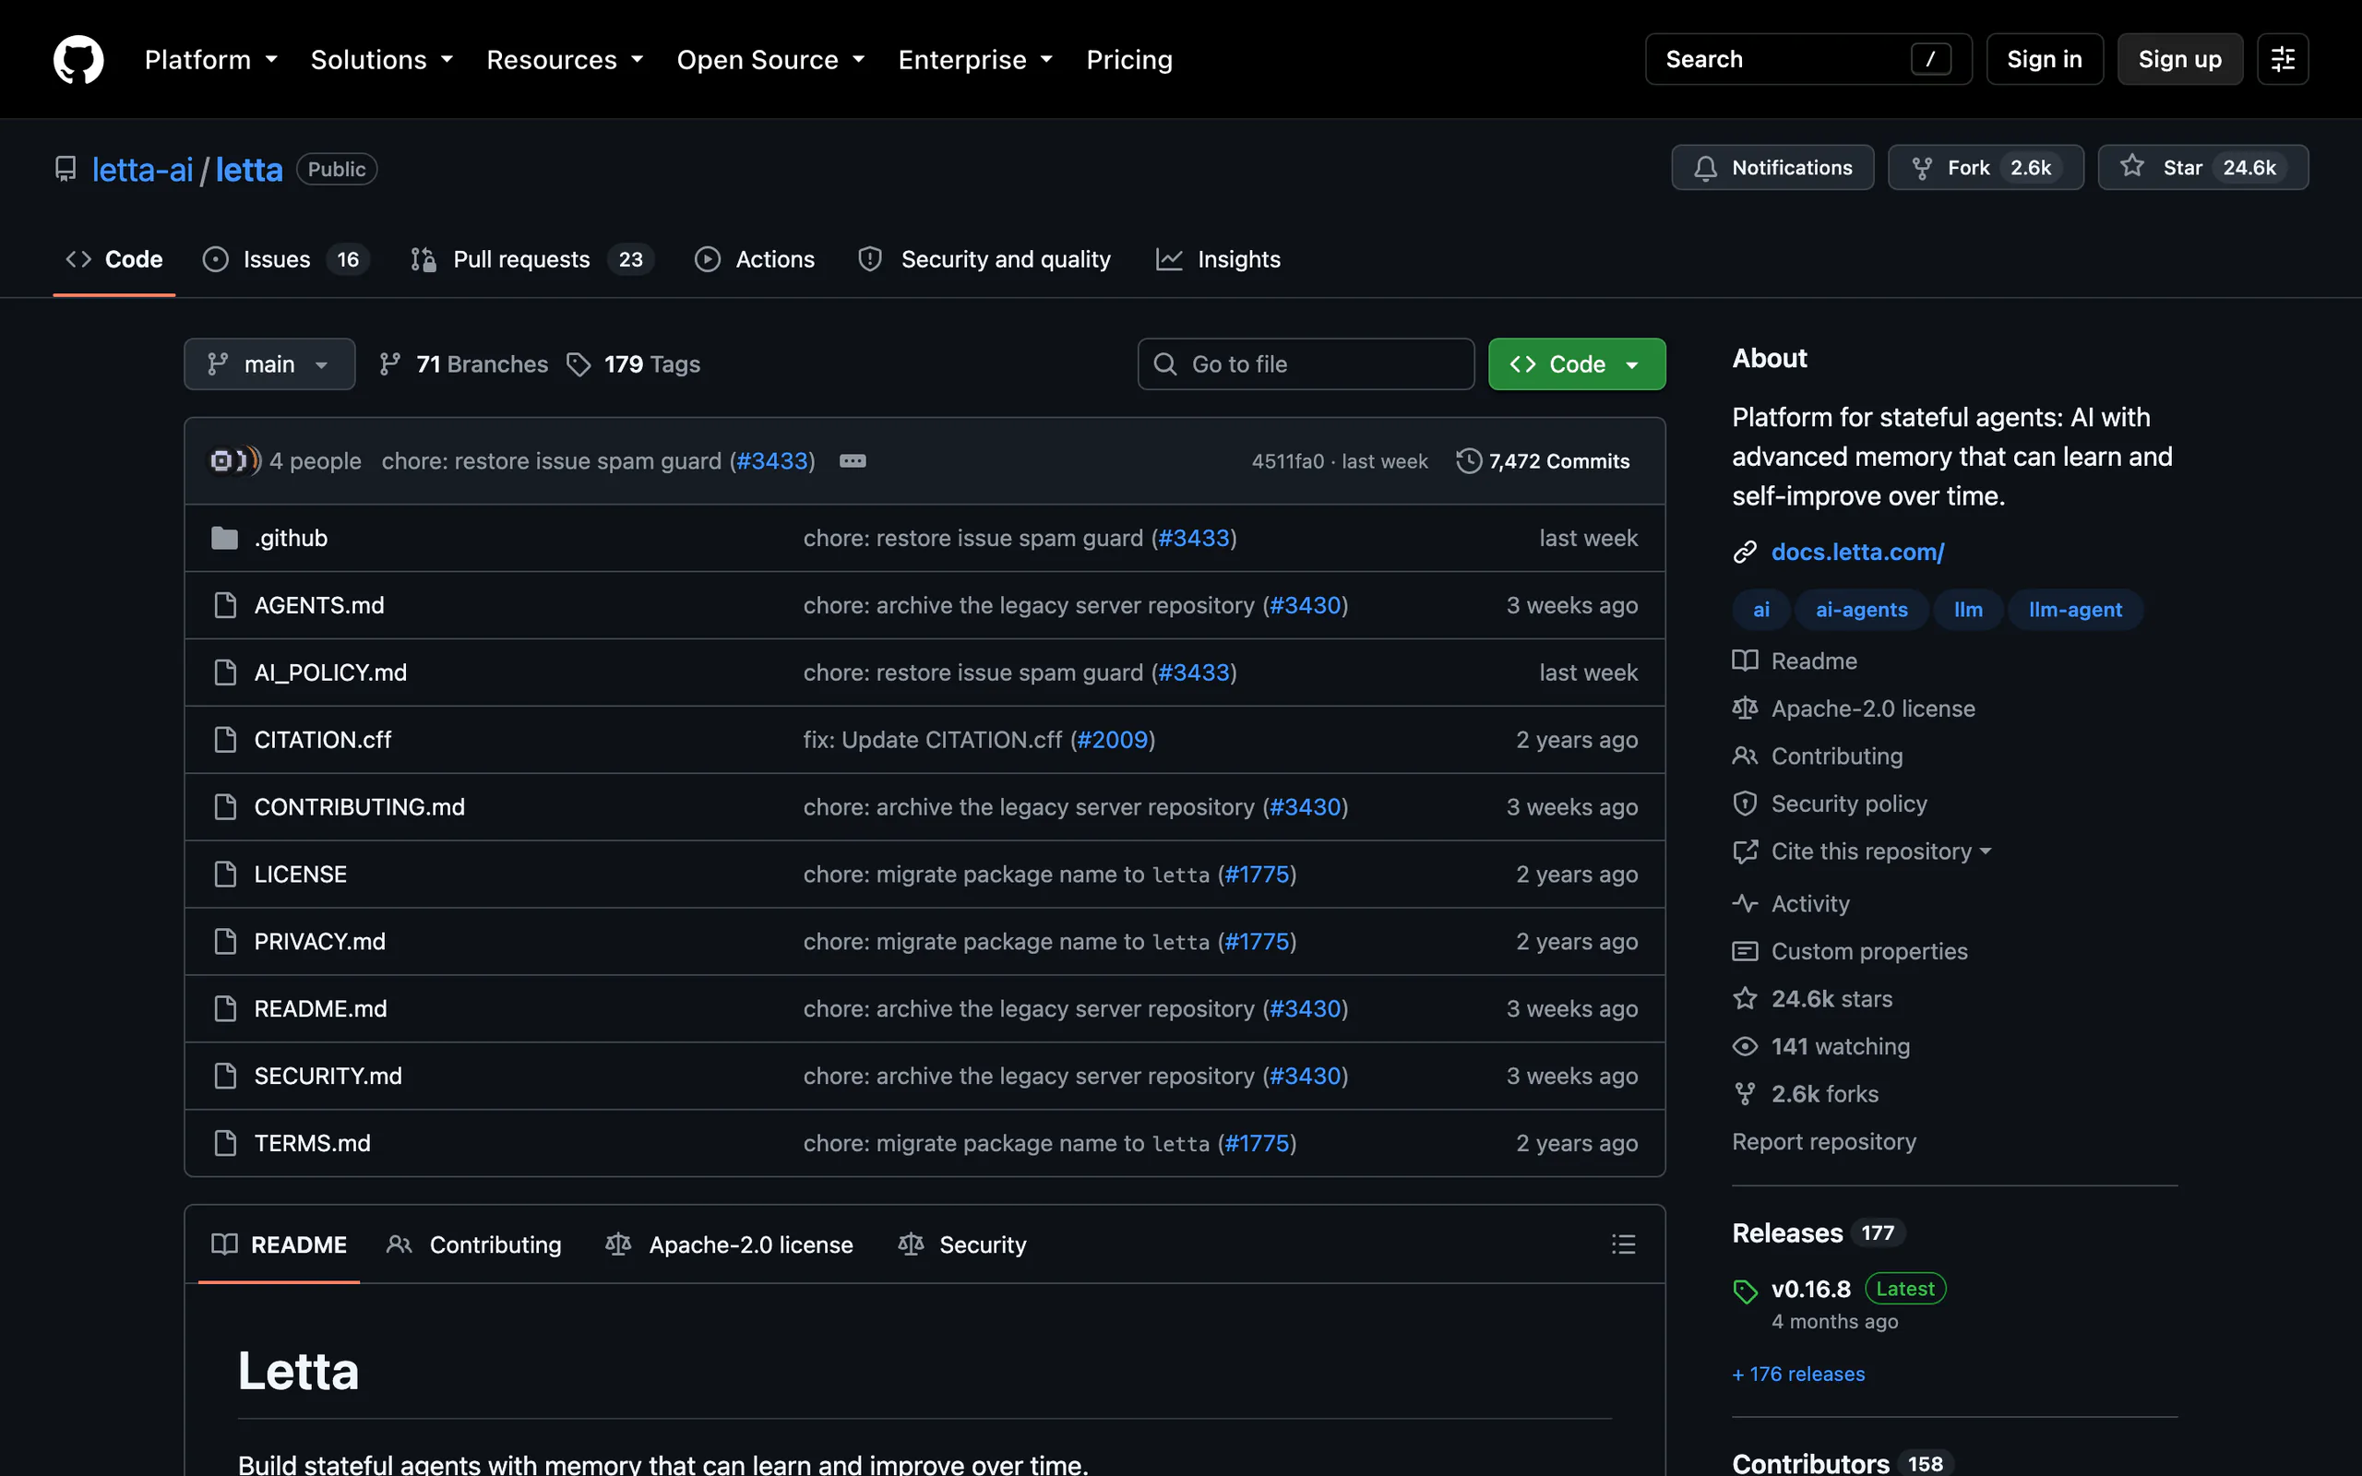Open the 7,472 Commits link
This screenshot has height=1476, width=2362.
(x=1542, y=460)
